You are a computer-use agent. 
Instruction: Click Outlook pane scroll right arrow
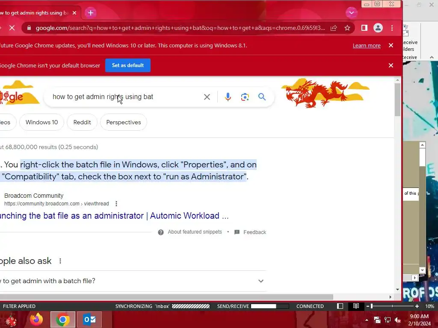[x=415, y=278]
